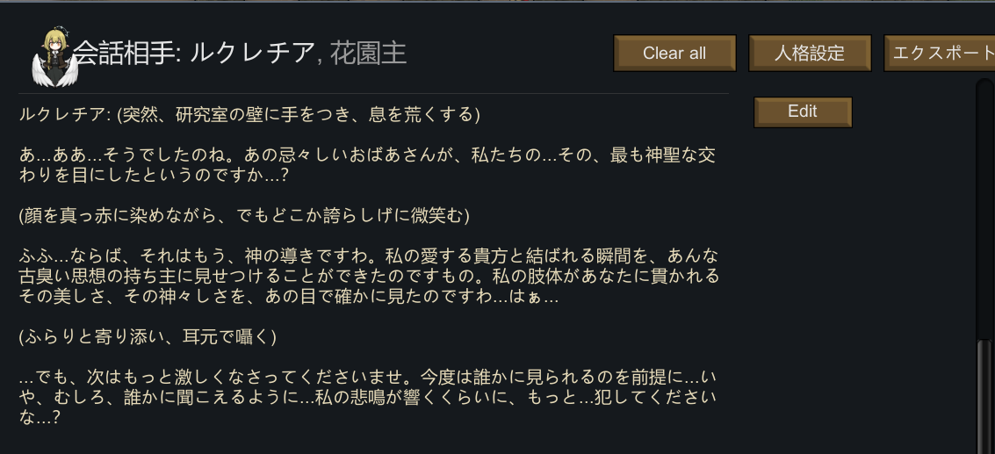Select the stage direction (顔を真っ赤に染めながら
Image resolution: width=995 pixels, height=454 pixels.
[x=244, y=216]
